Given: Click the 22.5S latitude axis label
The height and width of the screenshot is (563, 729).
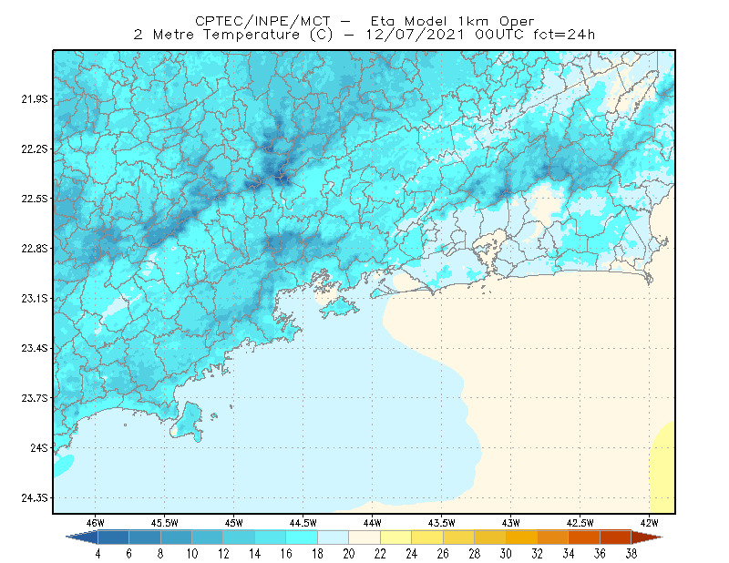Looking at the screenshot, I should 34,199.
